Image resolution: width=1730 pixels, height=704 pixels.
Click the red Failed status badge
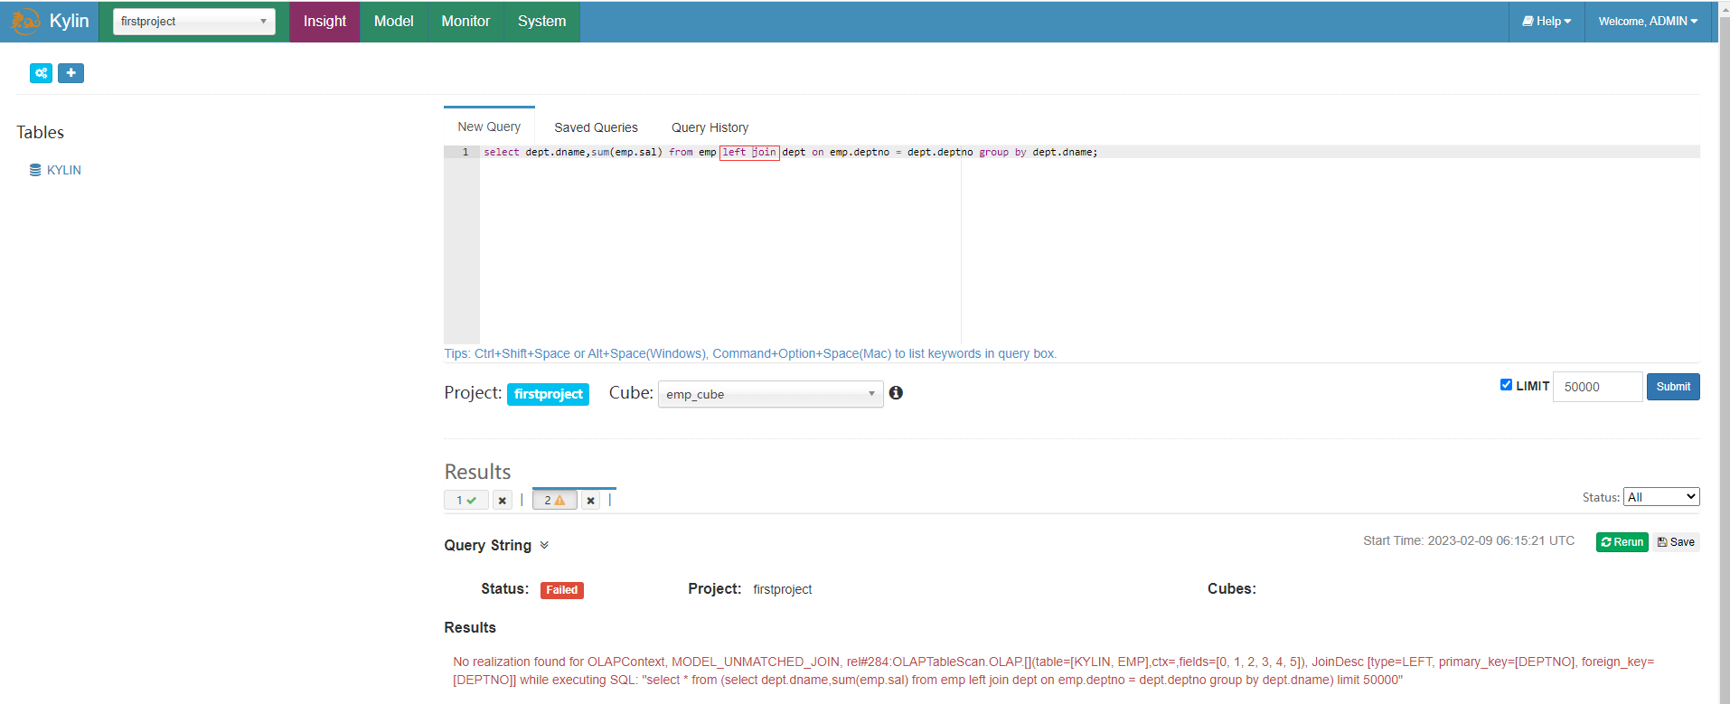point(561,590)
